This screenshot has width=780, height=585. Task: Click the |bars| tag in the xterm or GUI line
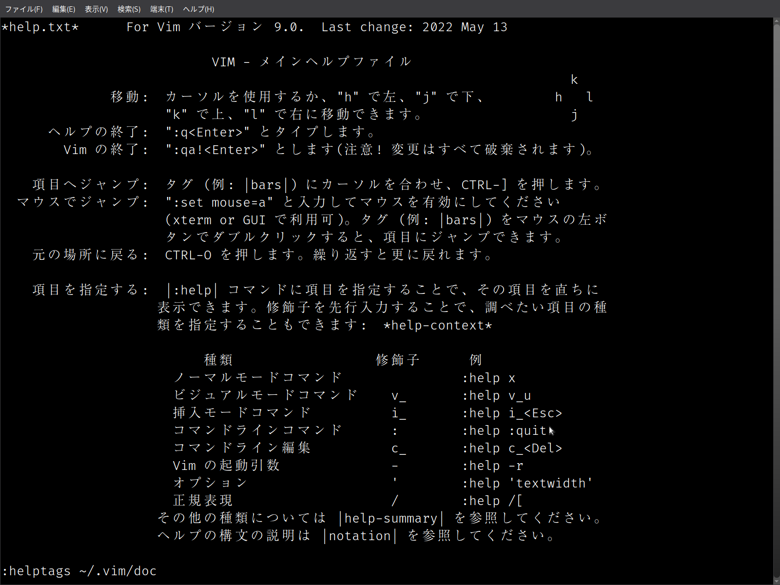pos(461,220)
